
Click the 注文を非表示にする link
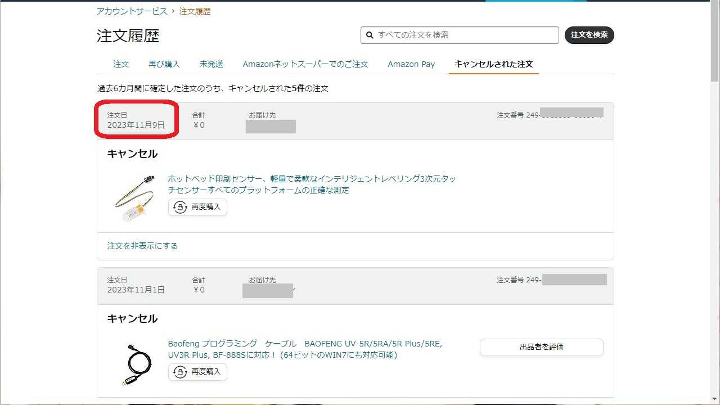[142, 246]
